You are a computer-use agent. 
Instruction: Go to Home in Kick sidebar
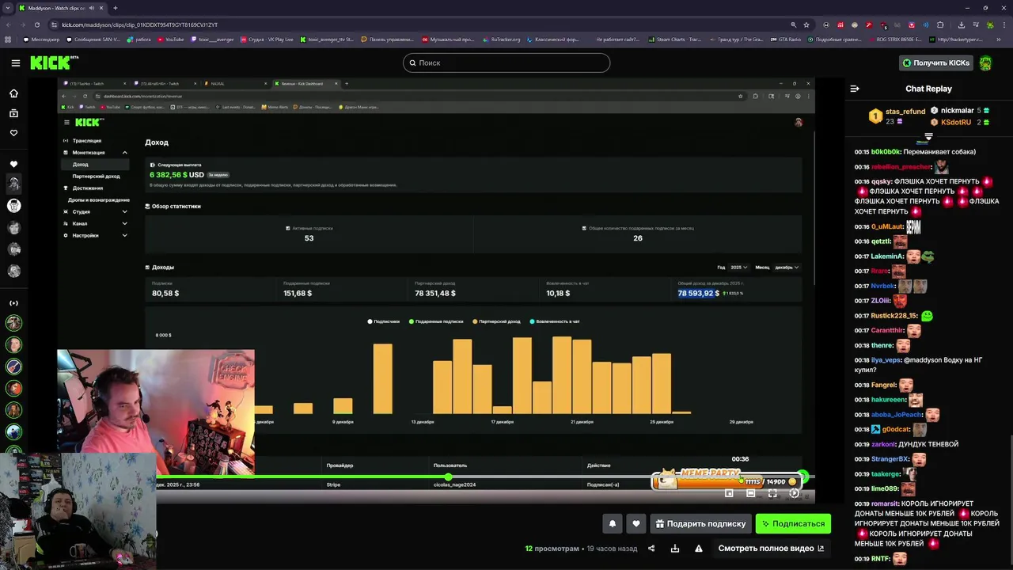tap(13, 93)
